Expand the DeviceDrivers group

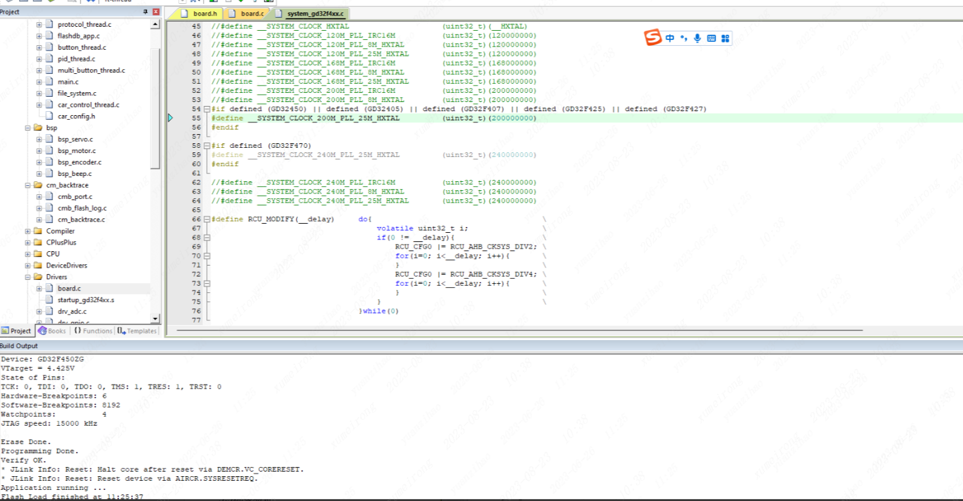27,266
